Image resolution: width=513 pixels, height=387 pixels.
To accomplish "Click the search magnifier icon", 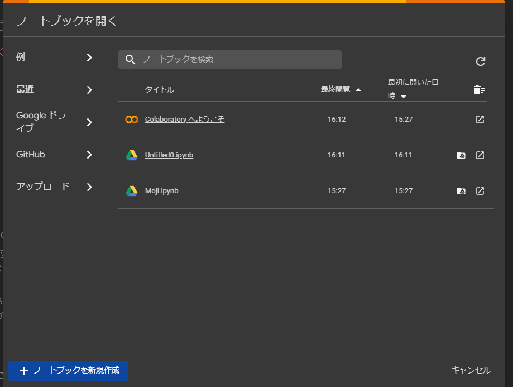I will click(x=130, y=60).
